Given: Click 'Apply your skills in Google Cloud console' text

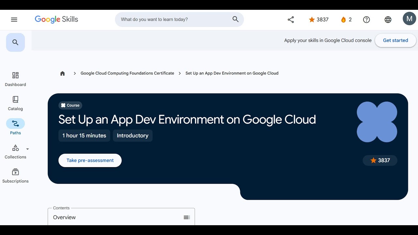Looking at the screenshot, I should tap(328, 40).
